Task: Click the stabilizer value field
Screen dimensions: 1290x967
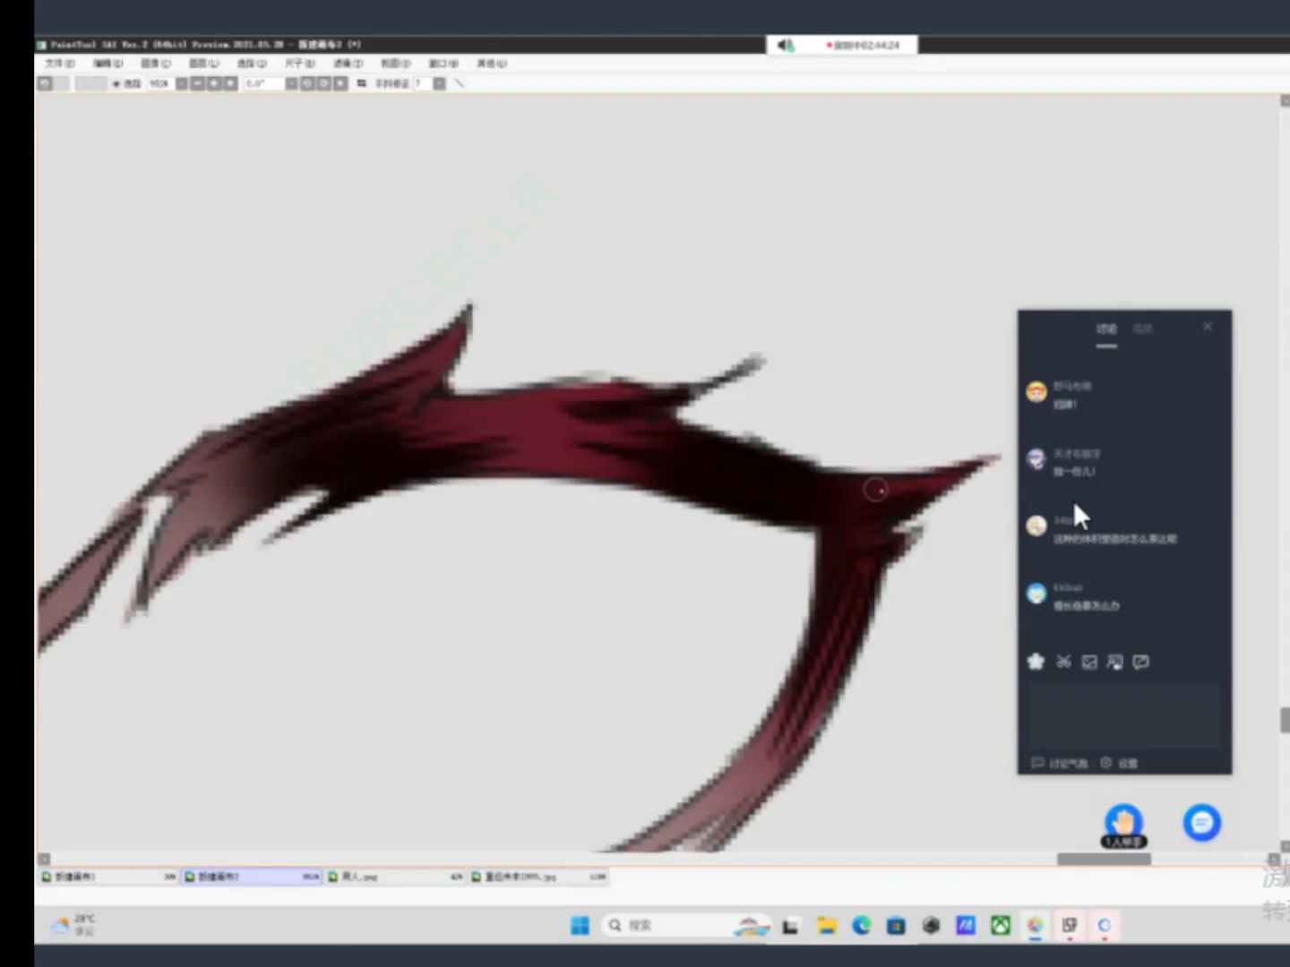Action: tap(421, 83)
